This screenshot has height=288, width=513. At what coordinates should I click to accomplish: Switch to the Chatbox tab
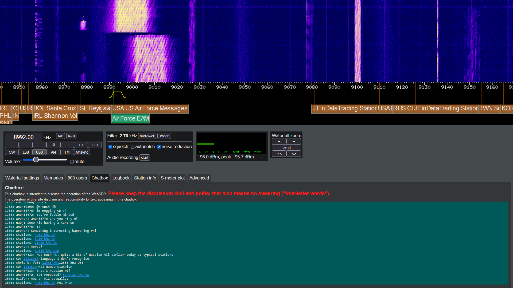[100, 178]
